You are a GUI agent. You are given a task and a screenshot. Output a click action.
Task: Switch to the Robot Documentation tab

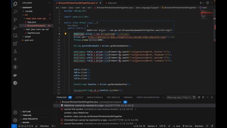click(x=148, y=97)
